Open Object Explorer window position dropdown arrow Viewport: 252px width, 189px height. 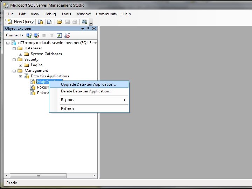83,29
